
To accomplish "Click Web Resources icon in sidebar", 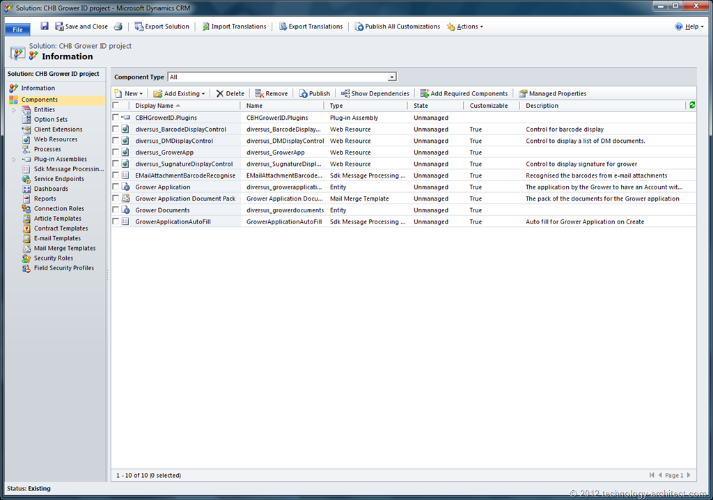I will (26, 139).
